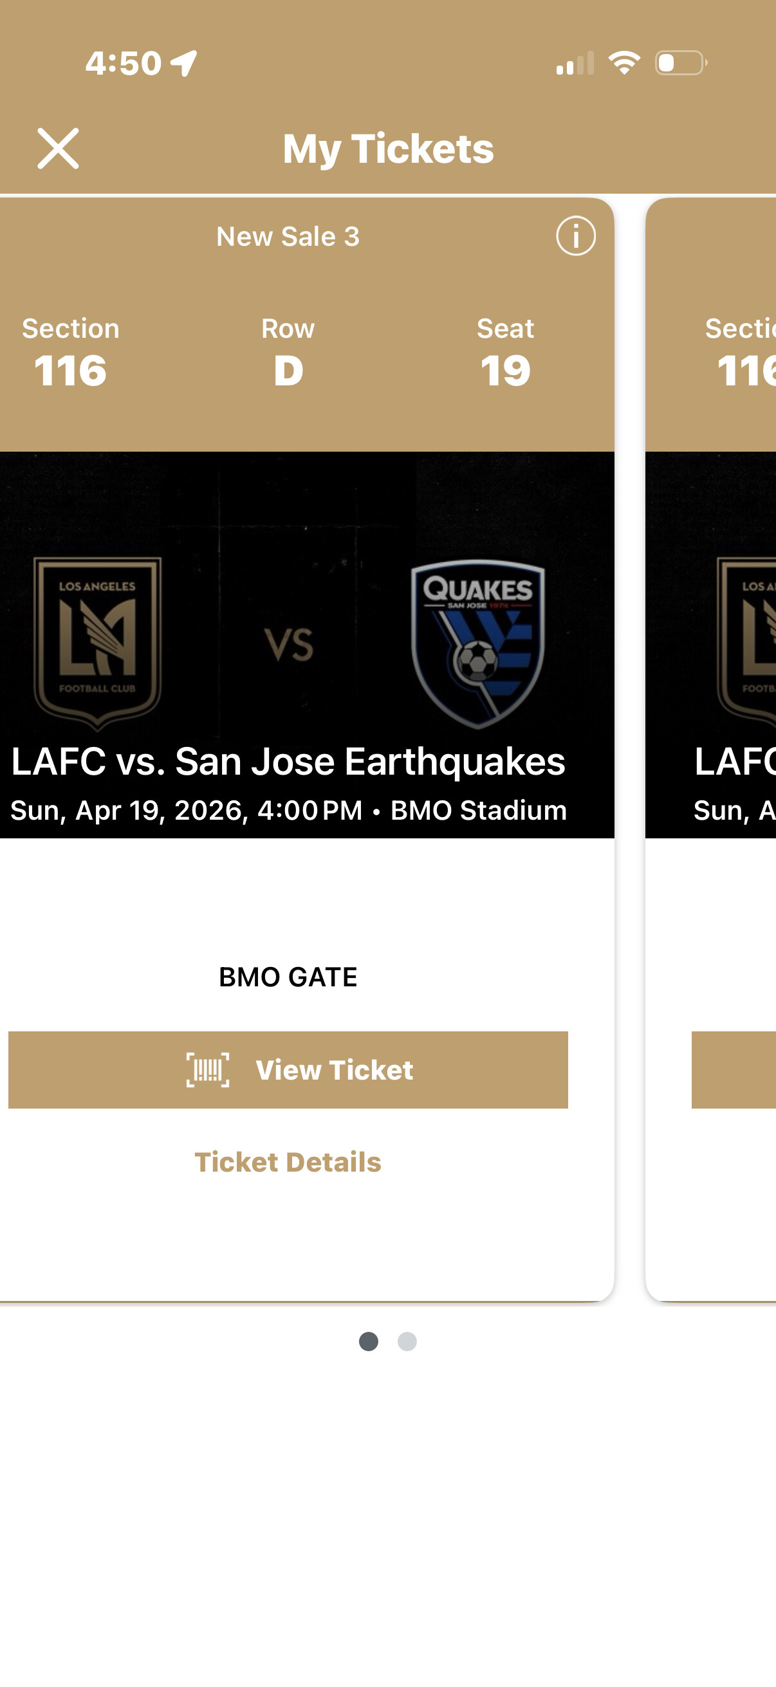The height and width of the screenshot is (1687, 776).
Task: Tap the LAFC club crest logo
Action: [98, 643]
